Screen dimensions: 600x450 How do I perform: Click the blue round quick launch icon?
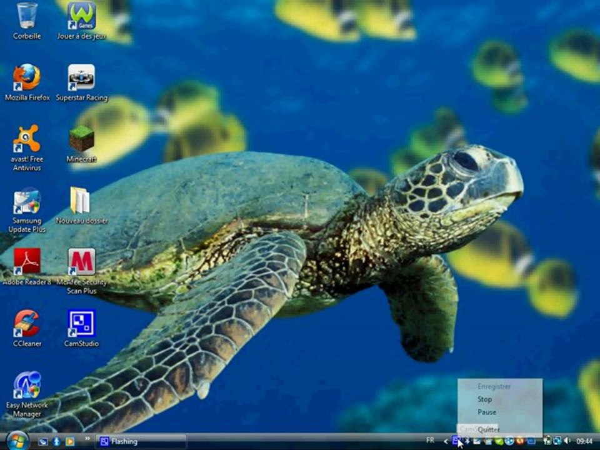pyautogui.click(x=56, y=441)
